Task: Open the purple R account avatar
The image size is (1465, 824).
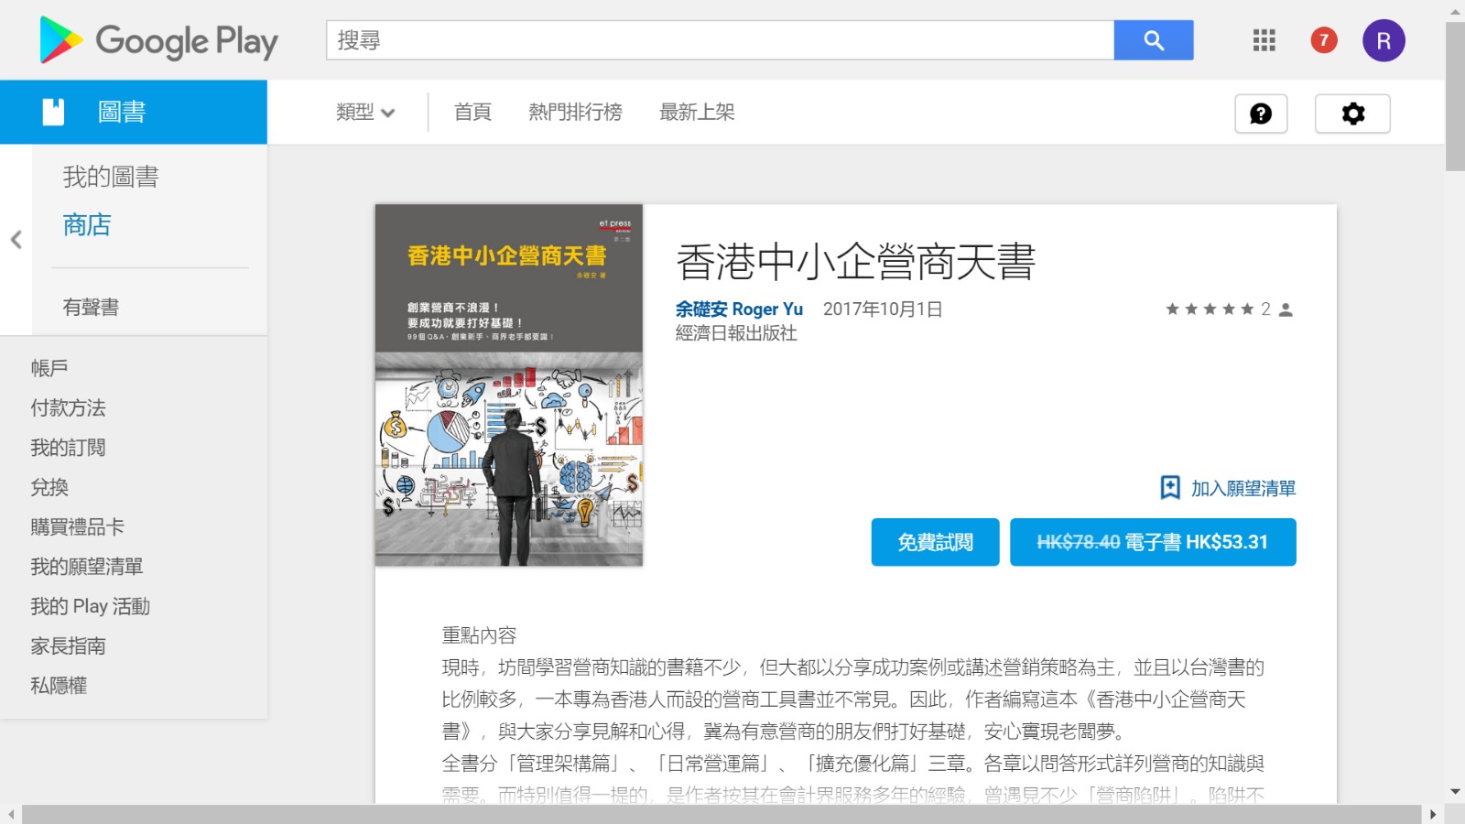Action: click(x=1384, y=40)
